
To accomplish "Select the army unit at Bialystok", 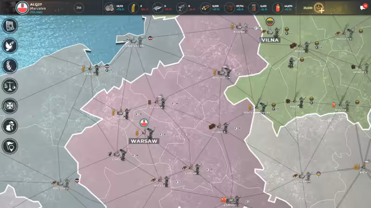I will coord(228,71).
